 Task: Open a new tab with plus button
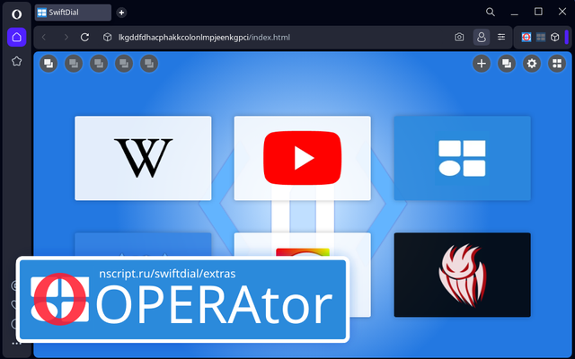(121, 13)
